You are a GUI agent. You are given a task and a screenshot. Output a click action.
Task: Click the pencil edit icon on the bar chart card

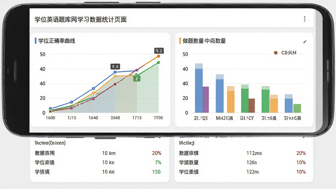[305, 42]
